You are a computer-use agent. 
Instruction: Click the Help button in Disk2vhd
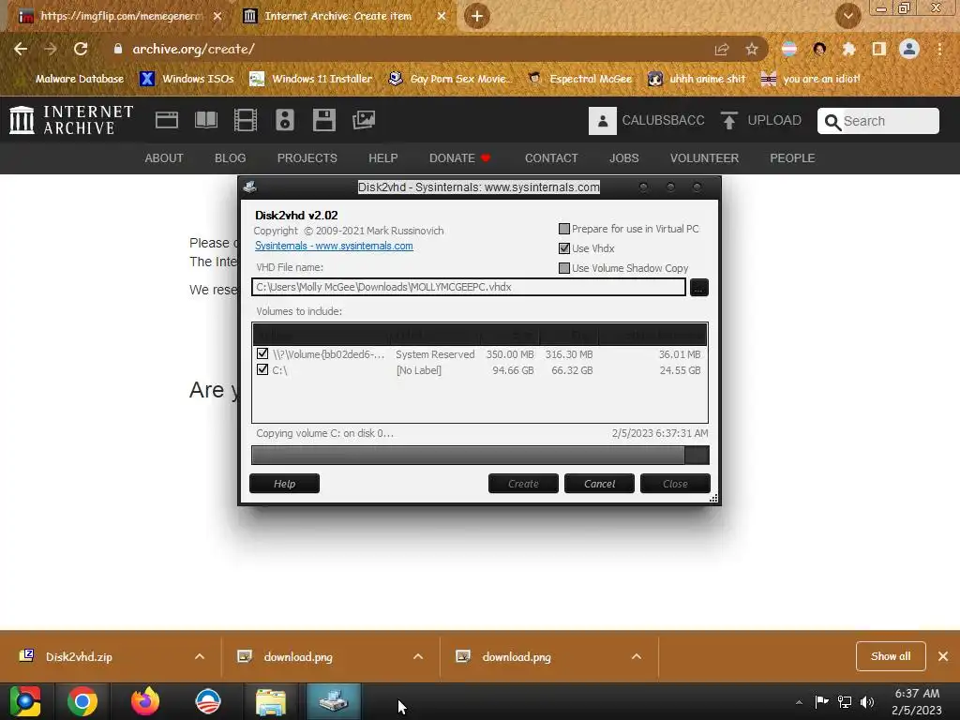285,484
